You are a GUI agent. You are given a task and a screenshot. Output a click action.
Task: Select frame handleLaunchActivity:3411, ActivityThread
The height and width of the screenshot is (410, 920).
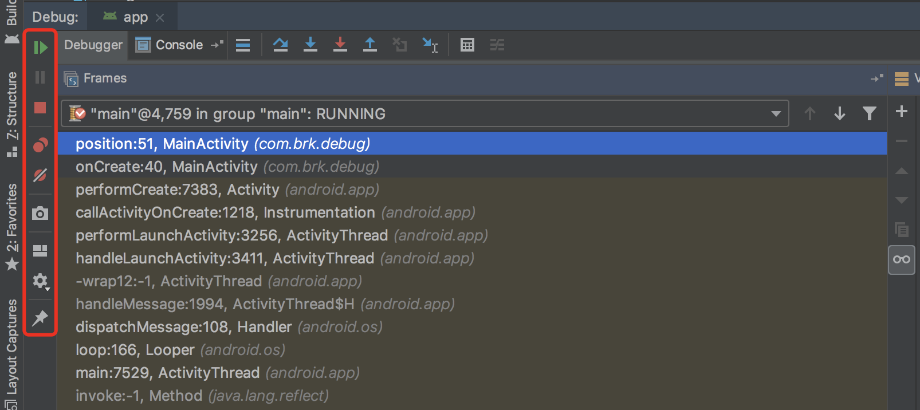pyautogui.click(x=473, y=258)
